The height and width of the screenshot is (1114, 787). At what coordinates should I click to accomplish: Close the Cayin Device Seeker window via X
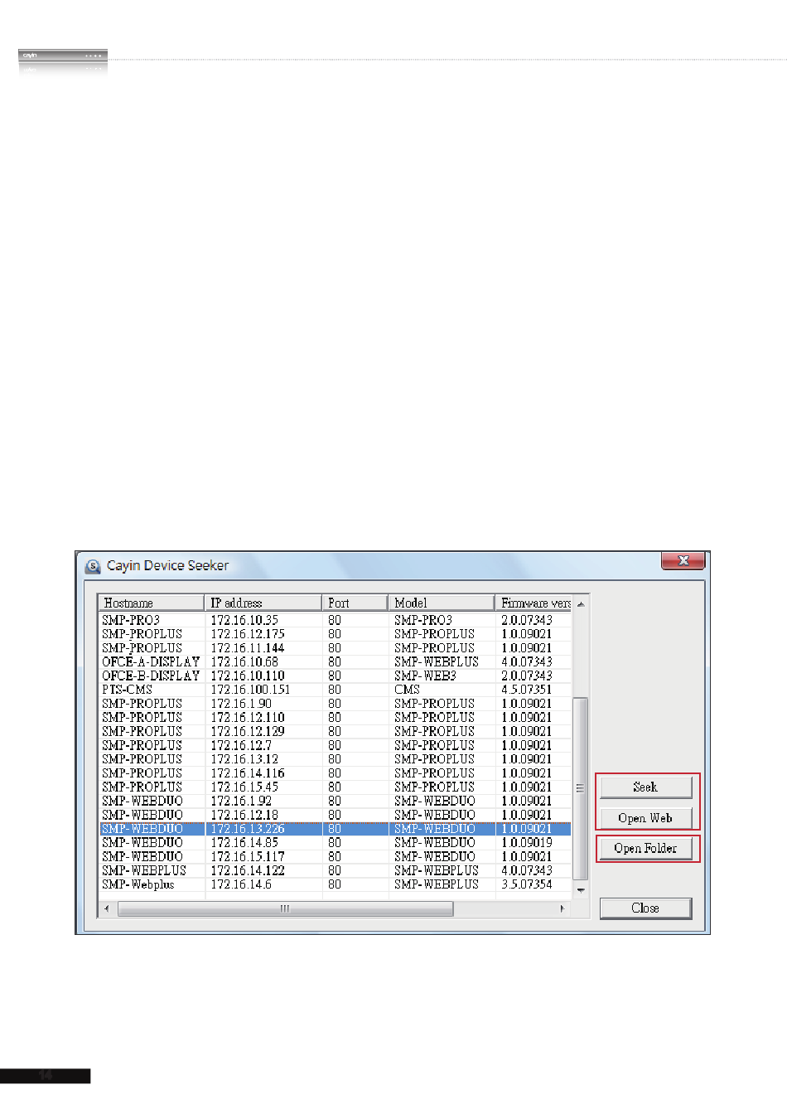(683, 560)
